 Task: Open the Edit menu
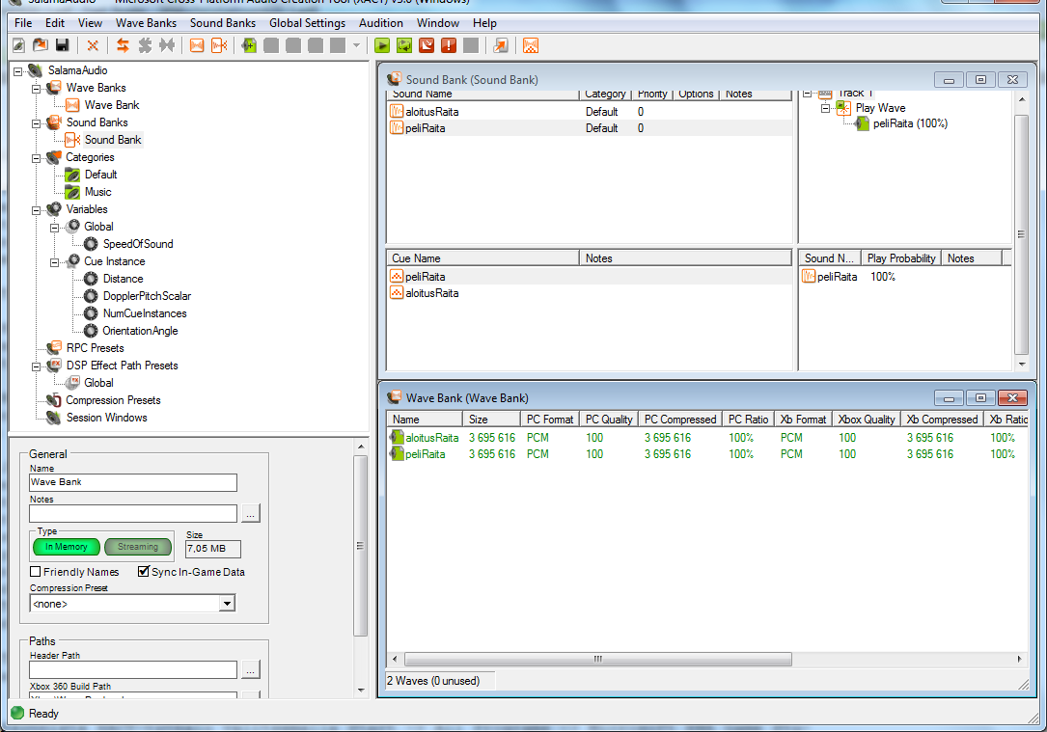(x=55, y=23)
